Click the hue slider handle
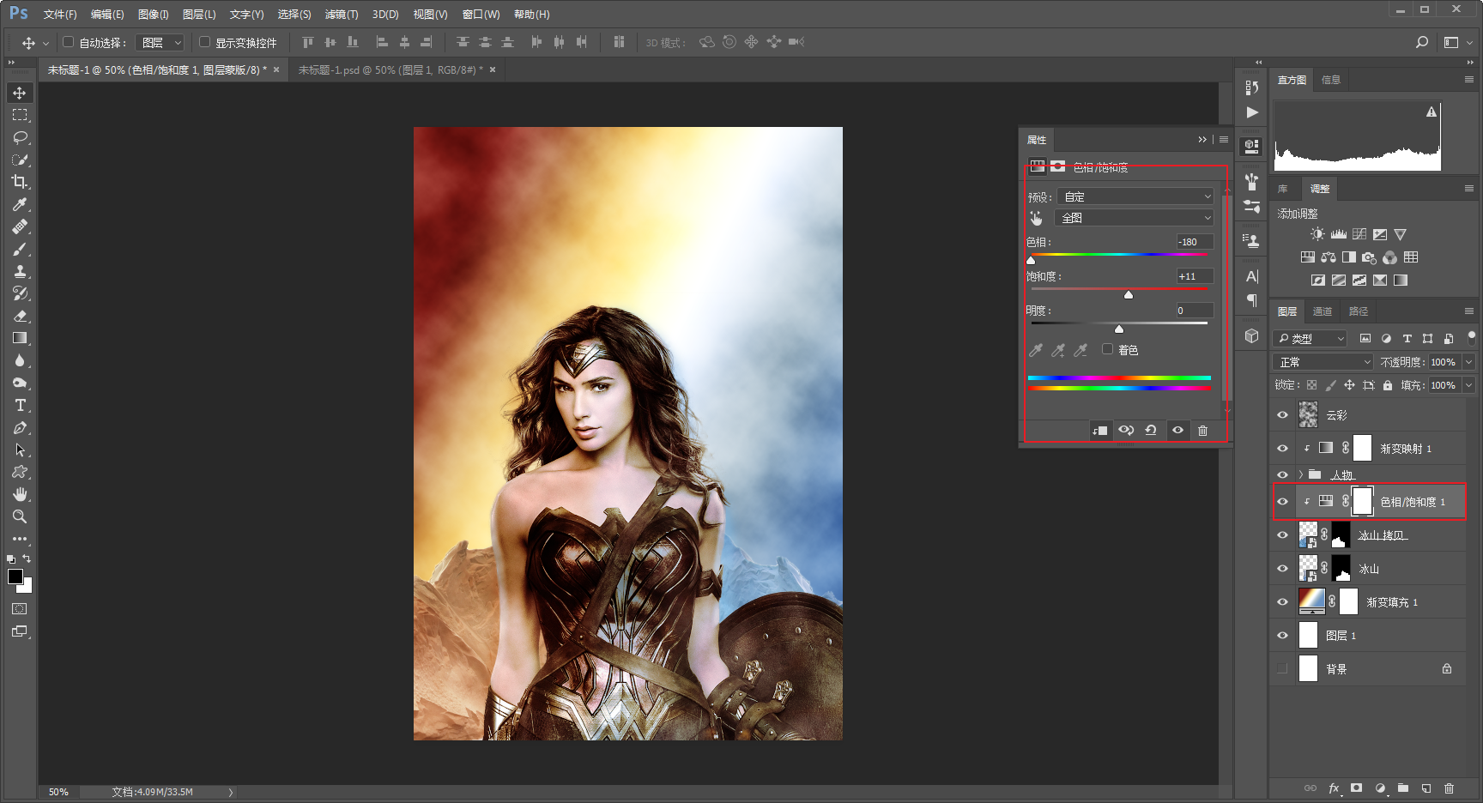The width and height of the screenshot is (1483, 803). [1031, 260]
